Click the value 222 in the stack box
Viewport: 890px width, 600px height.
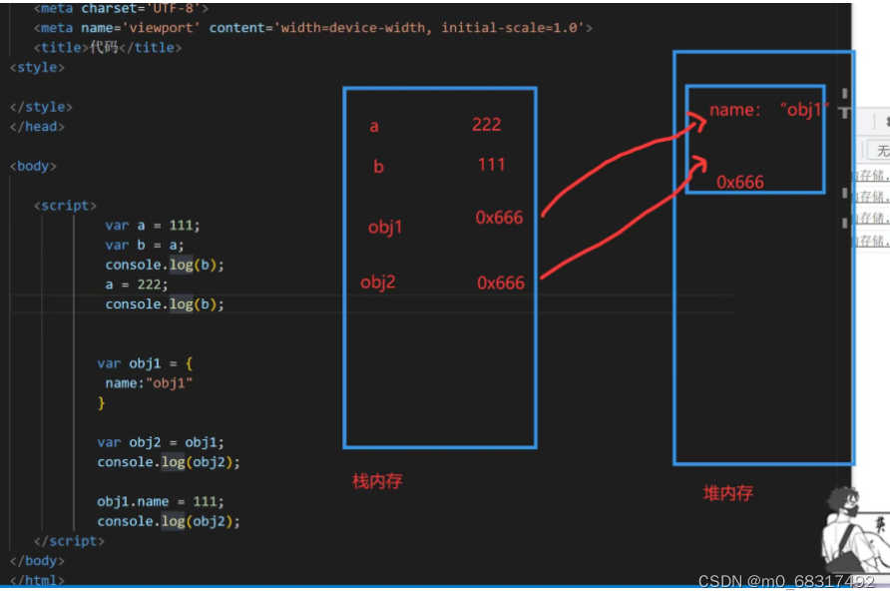[x=488, y=124]
